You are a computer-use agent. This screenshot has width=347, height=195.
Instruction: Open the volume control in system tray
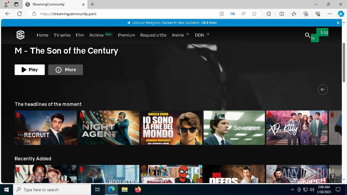coord(312,190)
